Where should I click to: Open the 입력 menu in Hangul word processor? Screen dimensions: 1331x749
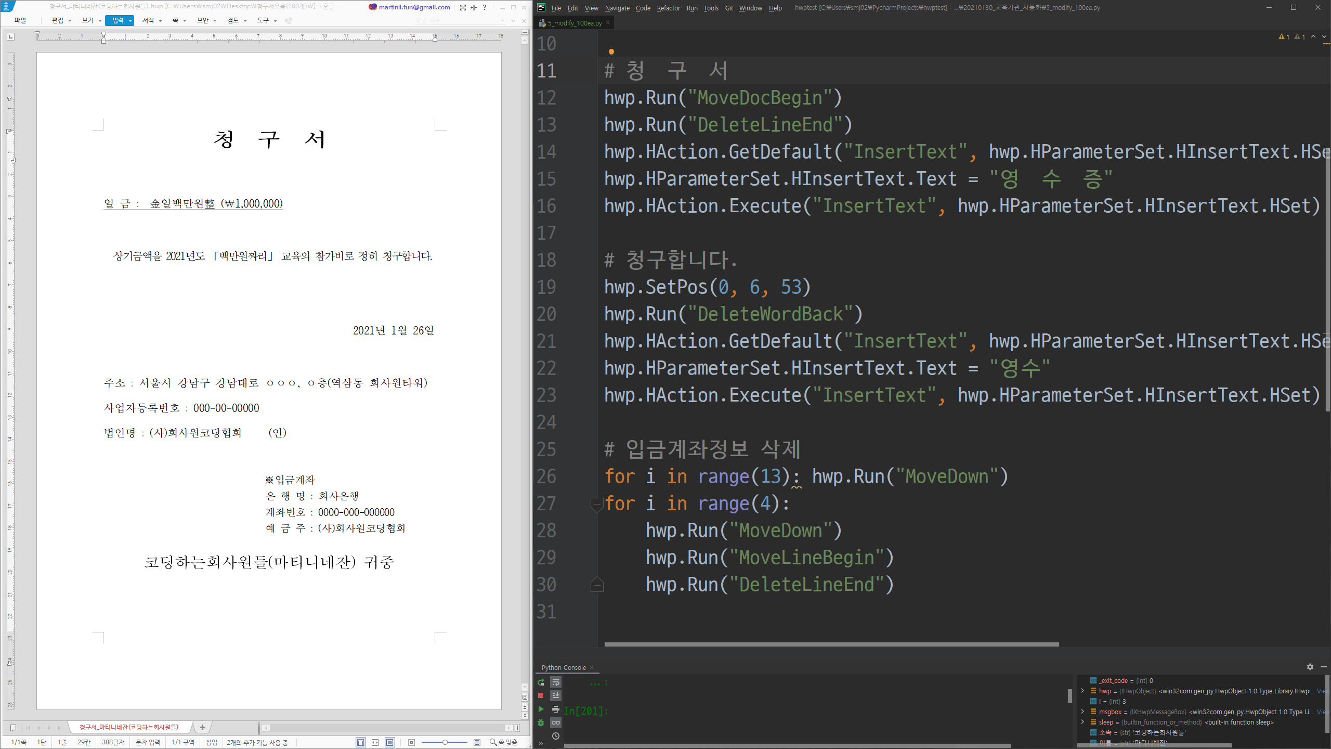pos(119,20)
